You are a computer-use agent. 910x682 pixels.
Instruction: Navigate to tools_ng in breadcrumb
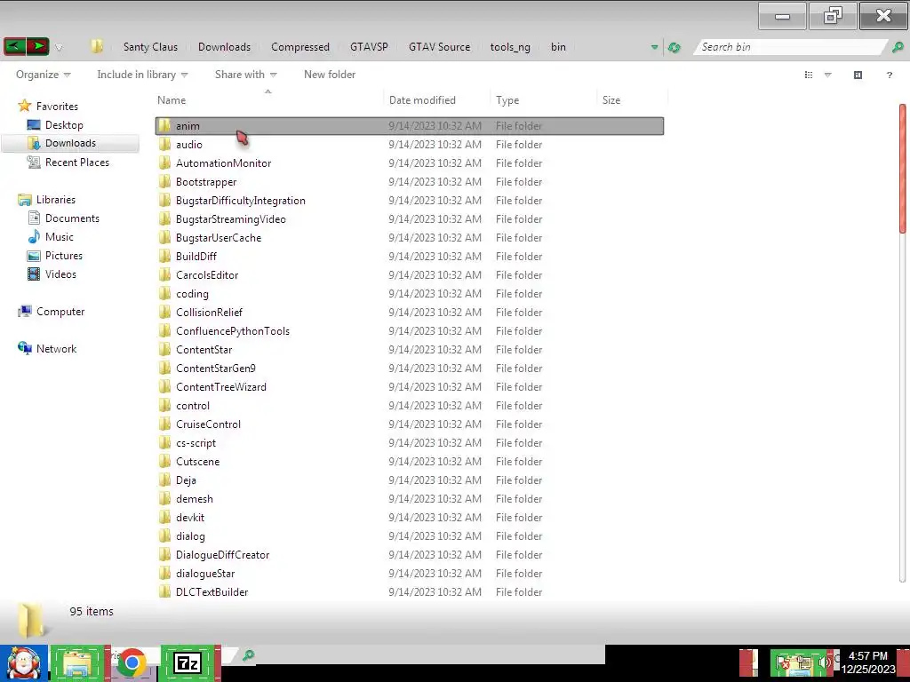tap(510, 47)
